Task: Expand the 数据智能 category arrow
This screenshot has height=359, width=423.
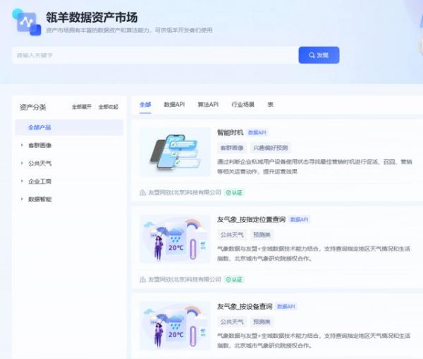Action: coord(22,199)
